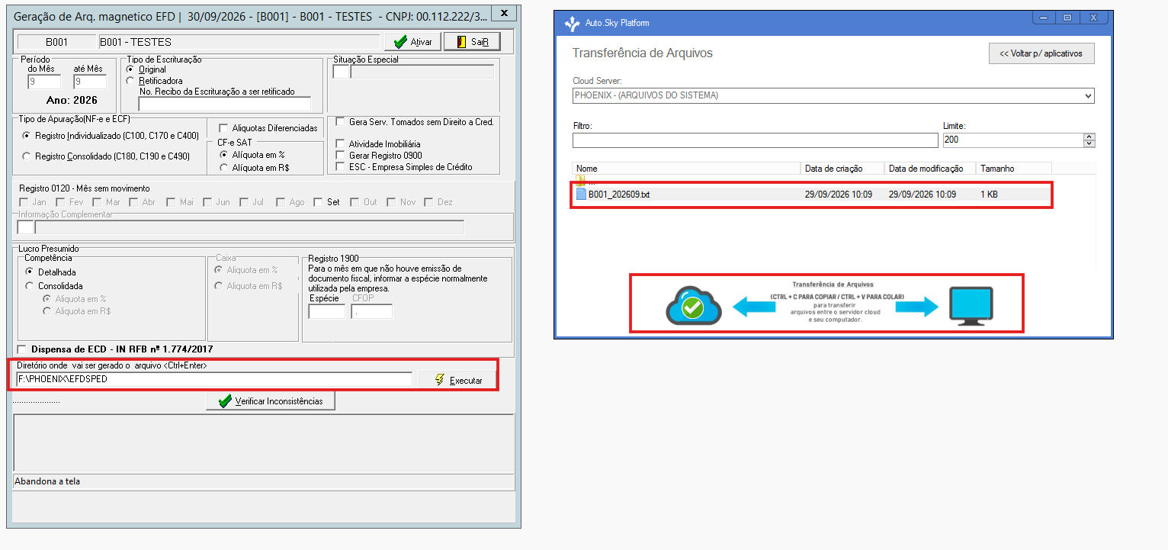Screen dimensions: 1168x550
Task: Click the Sair exit button
Action: [472, 42]
